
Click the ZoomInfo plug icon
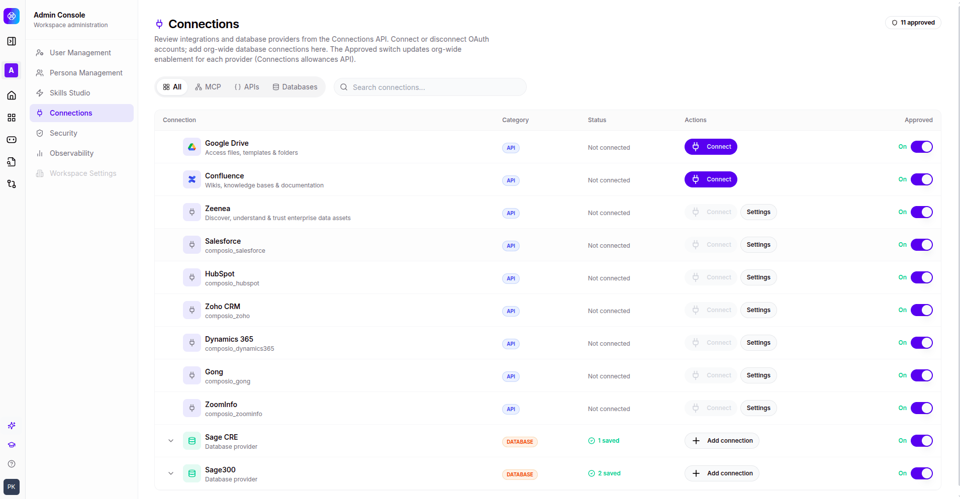[x=192, y=408]
